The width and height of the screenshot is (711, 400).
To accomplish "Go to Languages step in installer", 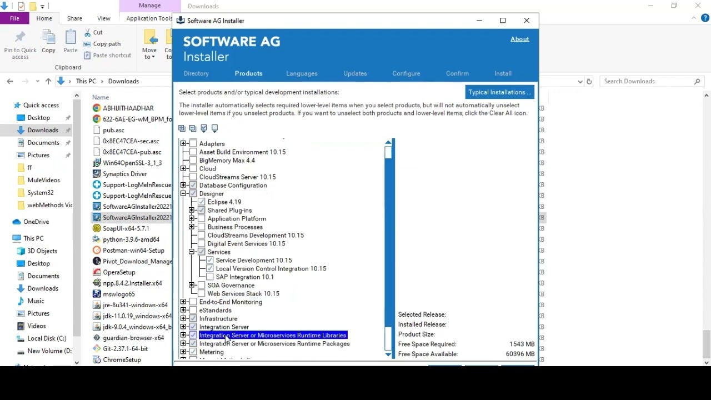I will click(302, 73).
